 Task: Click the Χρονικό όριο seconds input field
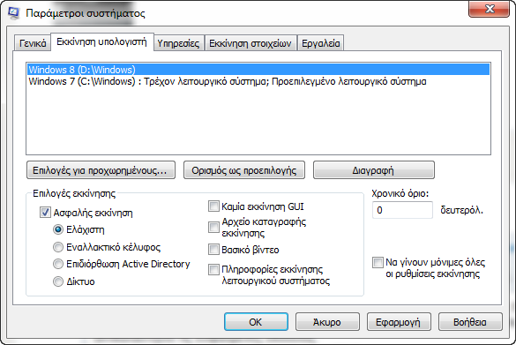tap(402, 210)
